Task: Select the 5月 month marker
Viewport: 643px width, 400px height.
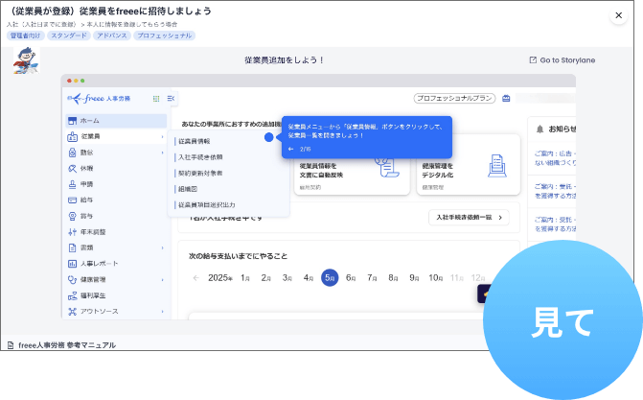Action: click(x=329, y=277)
